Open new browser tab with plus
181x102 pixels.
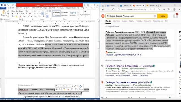(x=160, y=5)
